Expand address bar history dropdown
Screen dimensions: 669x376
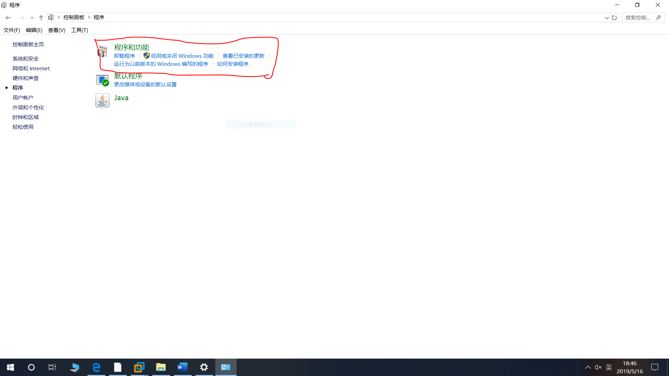coord(607,17)
